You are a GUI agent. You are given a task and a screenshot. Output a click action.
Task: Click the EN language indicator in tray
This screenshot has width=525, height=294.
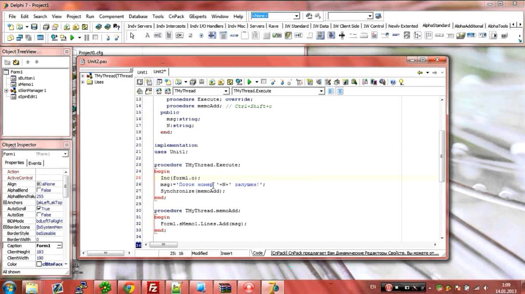[373, 287]
